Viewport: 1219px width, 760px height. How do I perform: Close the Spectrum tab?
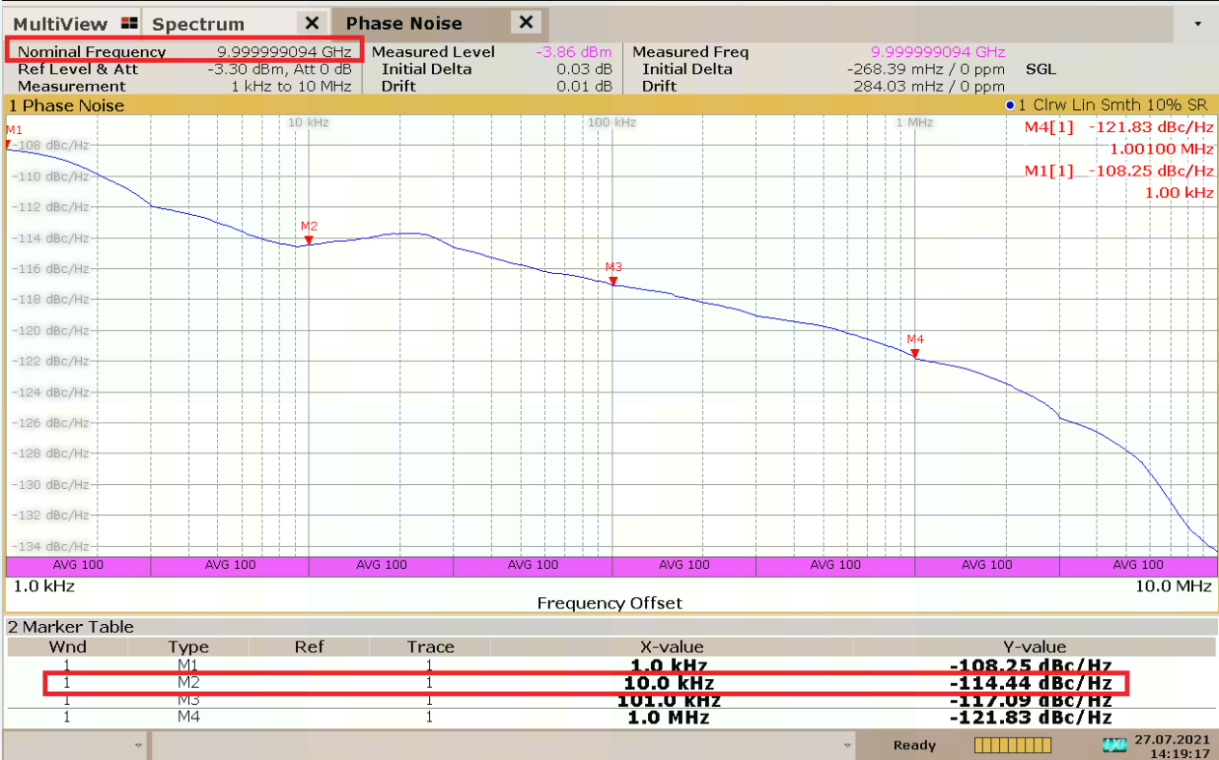tap(312, 23)
